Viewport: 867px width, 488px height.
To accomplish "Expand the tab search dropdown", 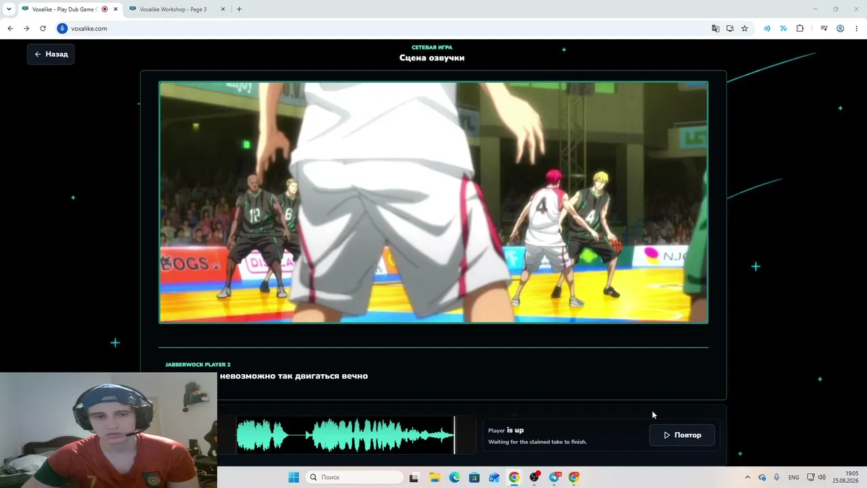I will coord(9,9).
